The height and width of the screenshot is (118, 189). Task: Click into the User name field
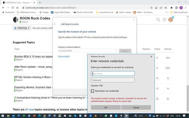(113, 73)
